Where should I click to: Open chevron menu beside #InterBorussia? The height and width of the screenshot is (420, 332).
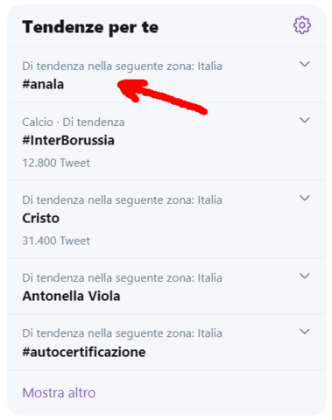tap(305, 120)
